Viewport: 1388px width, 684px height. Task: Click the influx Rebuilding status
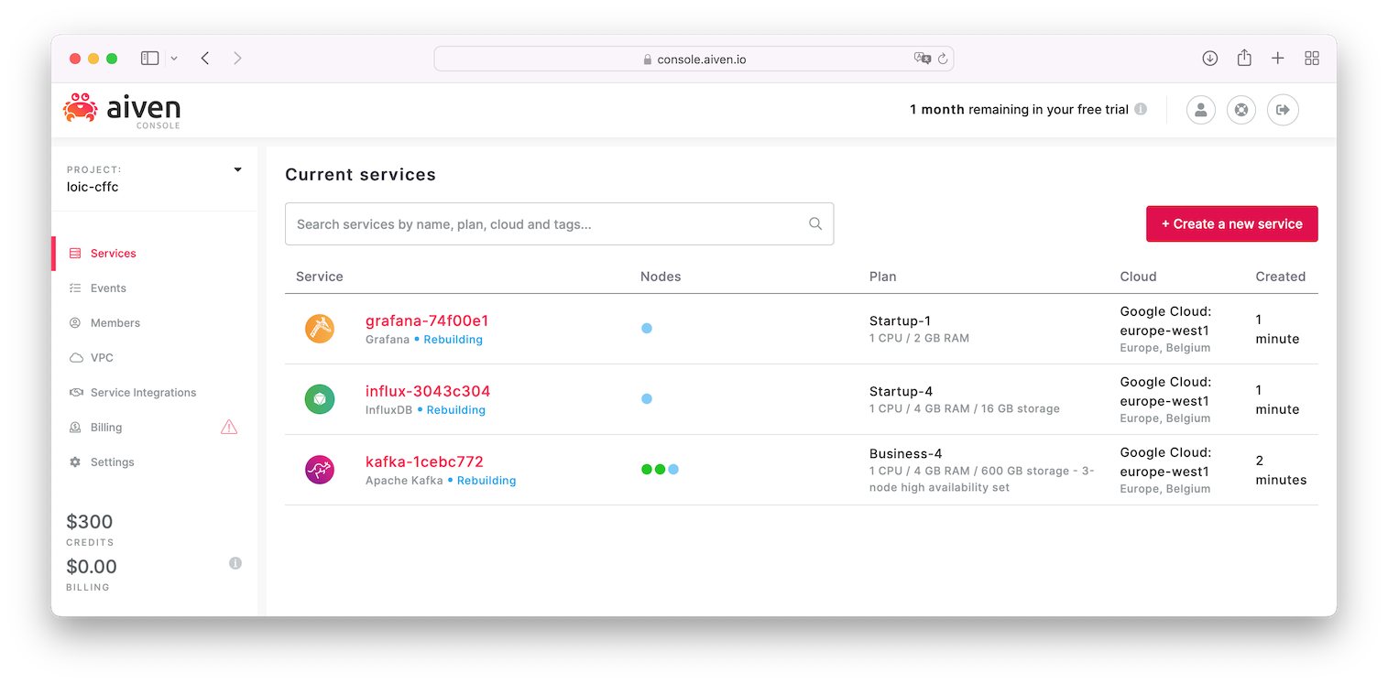tap(455, 409)
